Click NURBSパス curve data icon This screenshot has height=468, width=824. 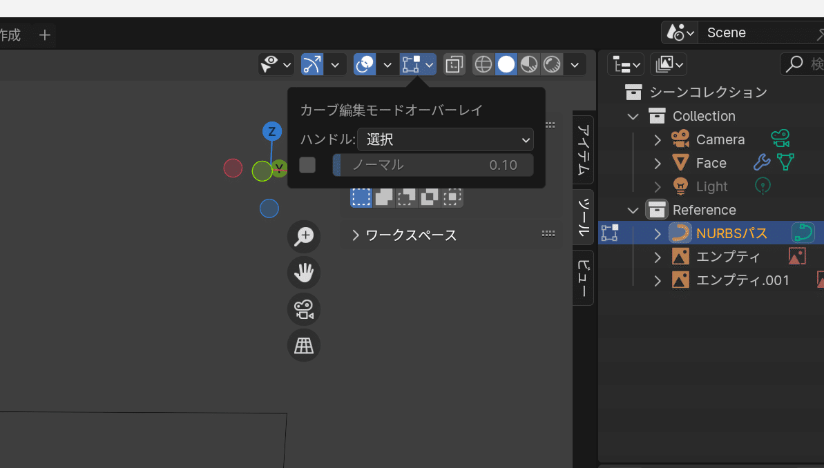(x=803, y=233)
